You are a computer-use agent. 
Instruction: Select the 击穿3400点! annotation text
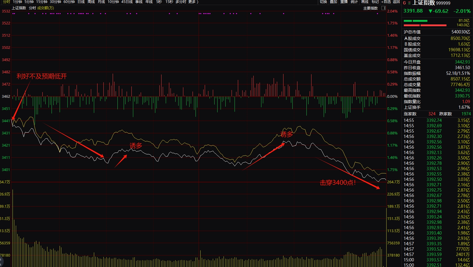click(x=337, y=183)
